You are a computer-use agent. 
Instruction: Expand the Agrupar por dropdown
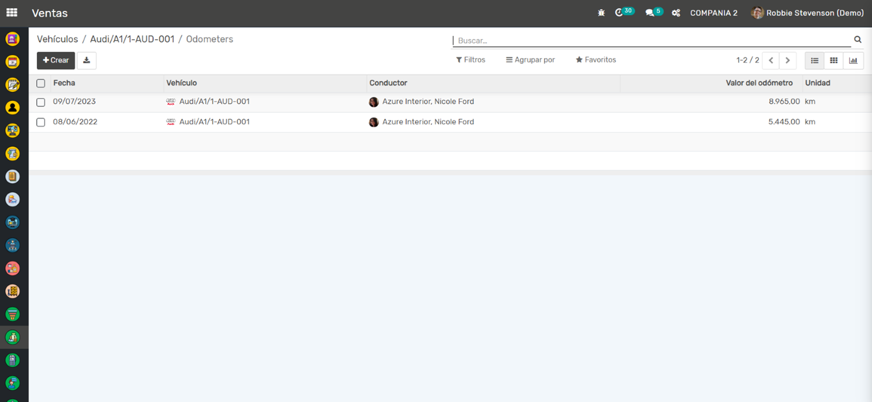530,60
